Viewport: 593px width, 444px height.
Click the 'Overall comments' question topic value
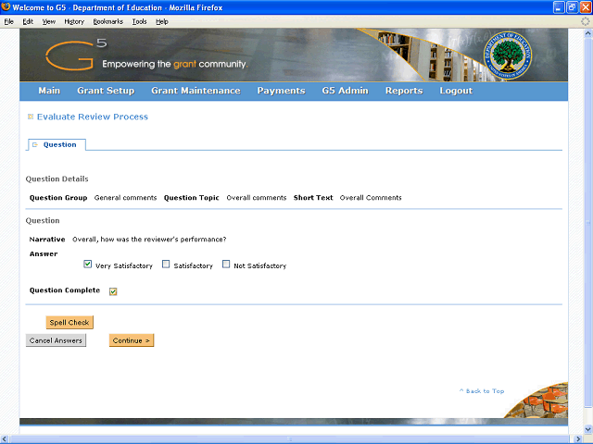[257, 198]
